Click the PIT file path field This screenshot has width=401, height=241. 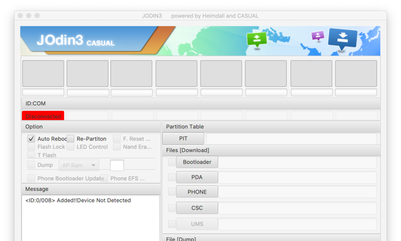coord(291,138)
